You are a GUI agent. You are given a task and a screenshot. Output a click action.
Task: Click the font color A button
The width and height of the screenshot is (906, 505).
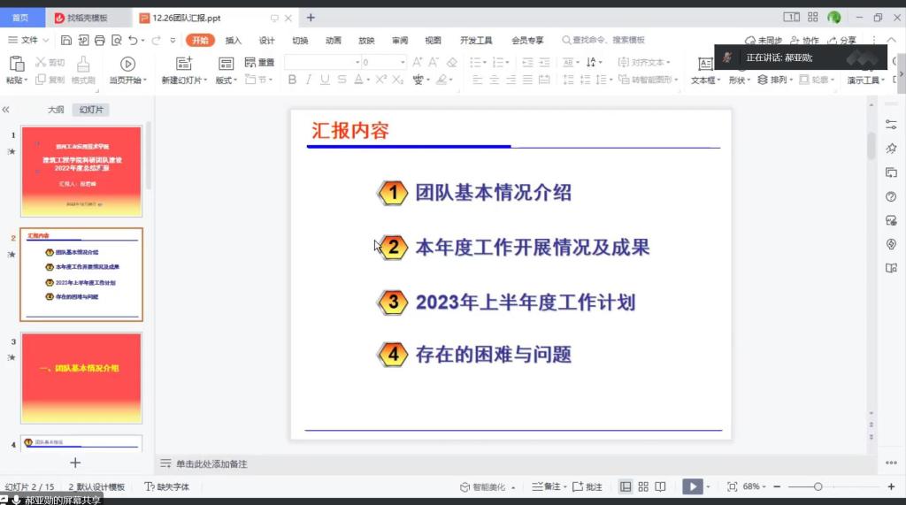click(359, 80)
